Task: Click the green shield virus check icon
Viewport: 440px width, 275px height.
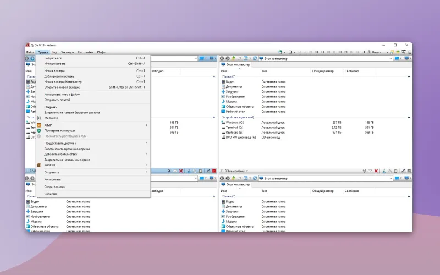Action: point(39,130)
